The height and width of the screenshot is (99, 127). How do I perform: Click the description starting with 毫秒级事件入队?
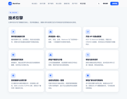[26, 41]
